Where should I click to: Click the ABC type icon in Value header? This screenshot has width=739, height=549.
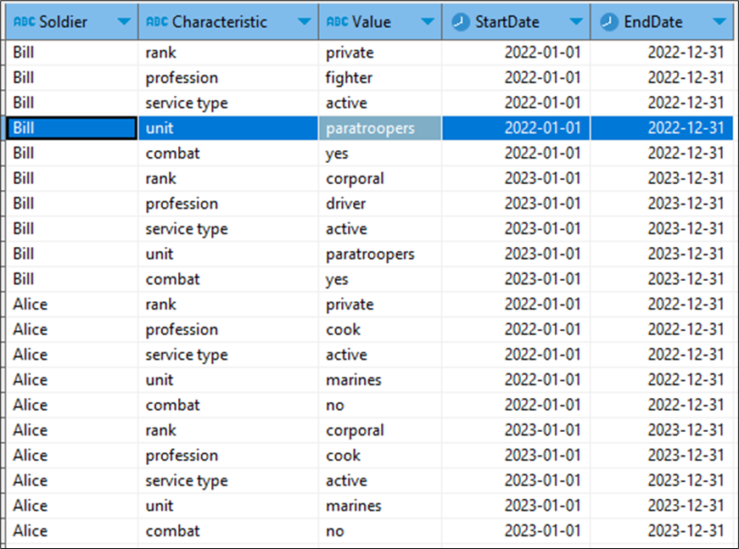337,23
